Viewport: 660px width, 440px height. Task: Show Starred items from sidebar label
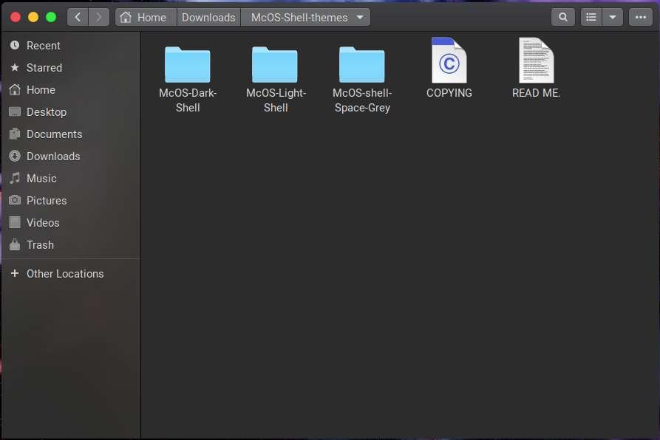point(44,68)
